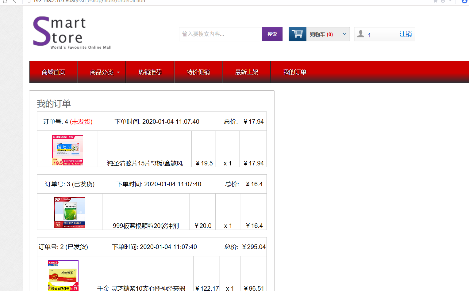
Task: Go to 商城首页 home tab
Action: tap(53, 72)
